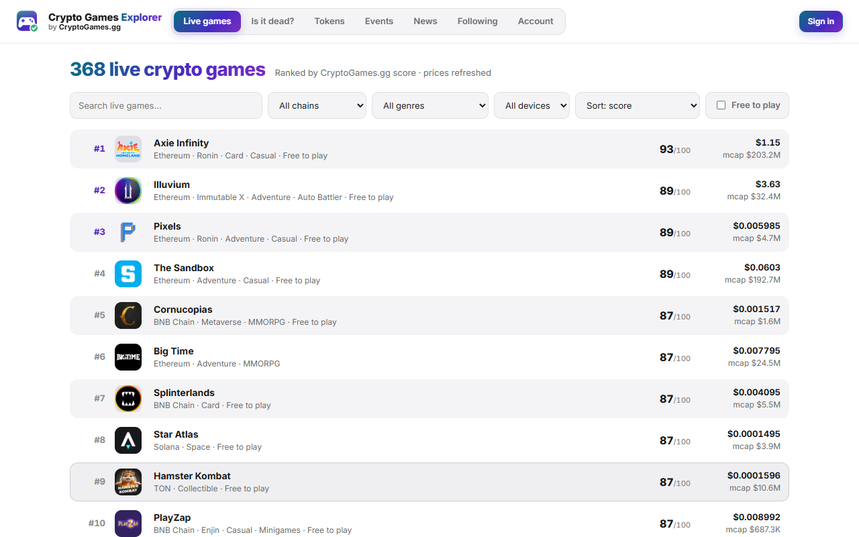
Task: Open the Illuvium game icon
Action: 128,191
